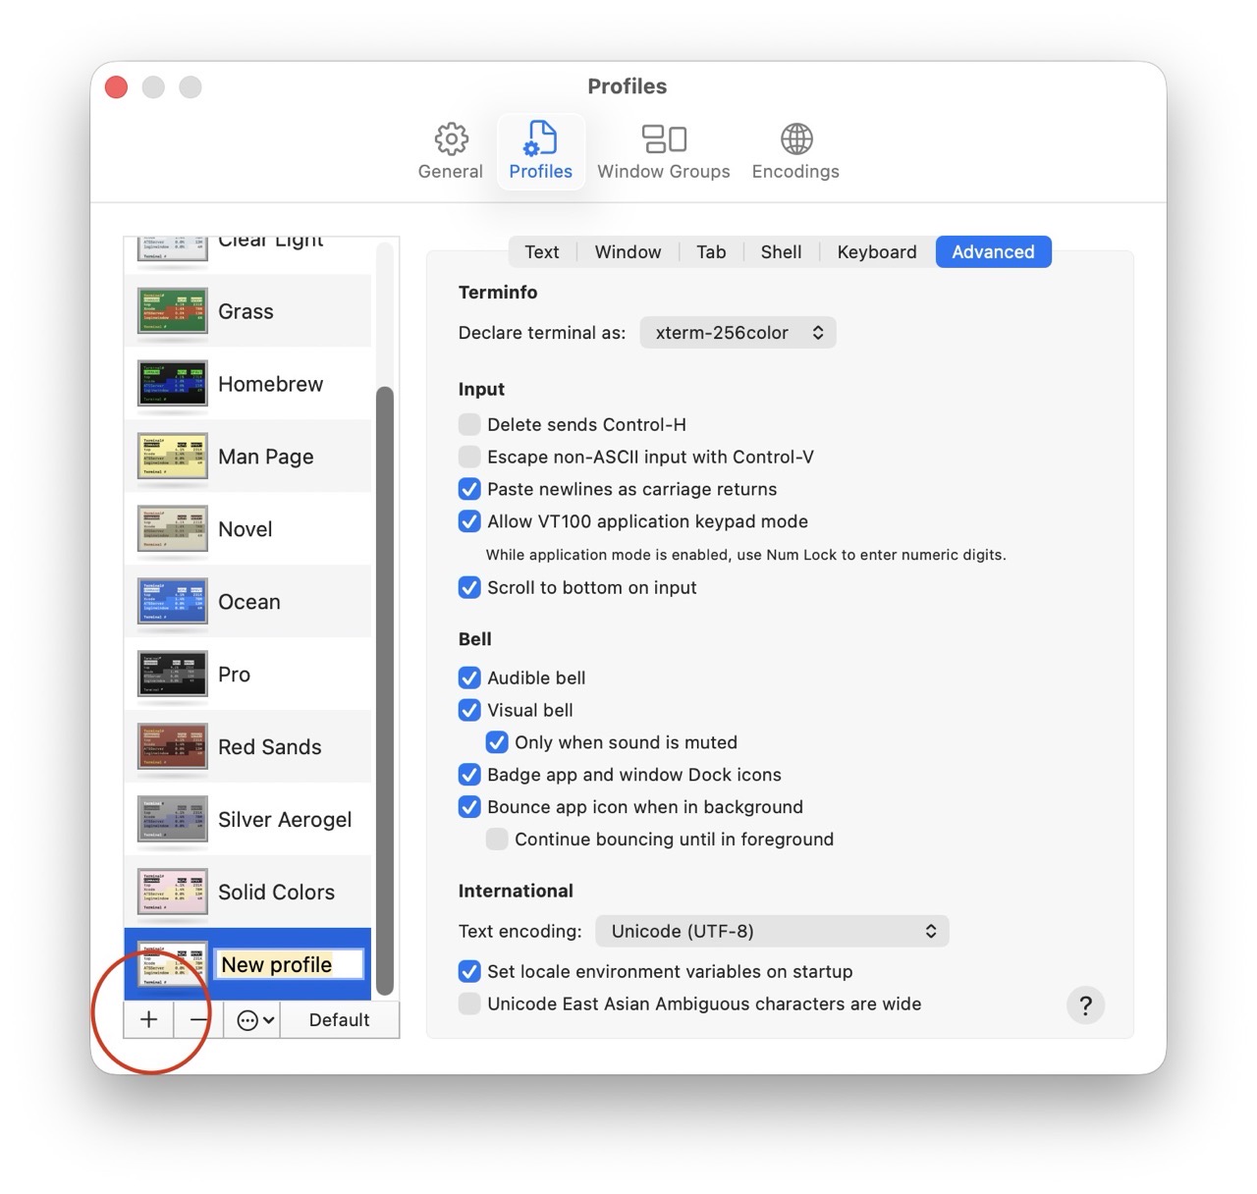Screen dimensions: 1257x1194
Task: Enable Escape non-ASCII input with Control-V
Action: (469, 457)
